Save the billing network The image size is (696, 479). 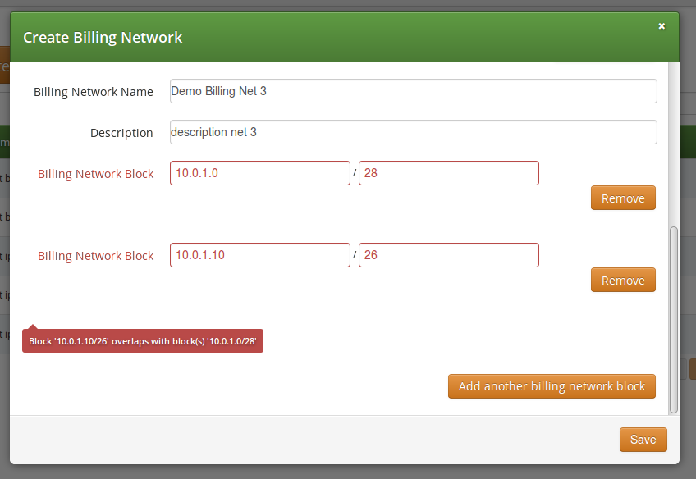pyautogui.click(x=643, y=440)
